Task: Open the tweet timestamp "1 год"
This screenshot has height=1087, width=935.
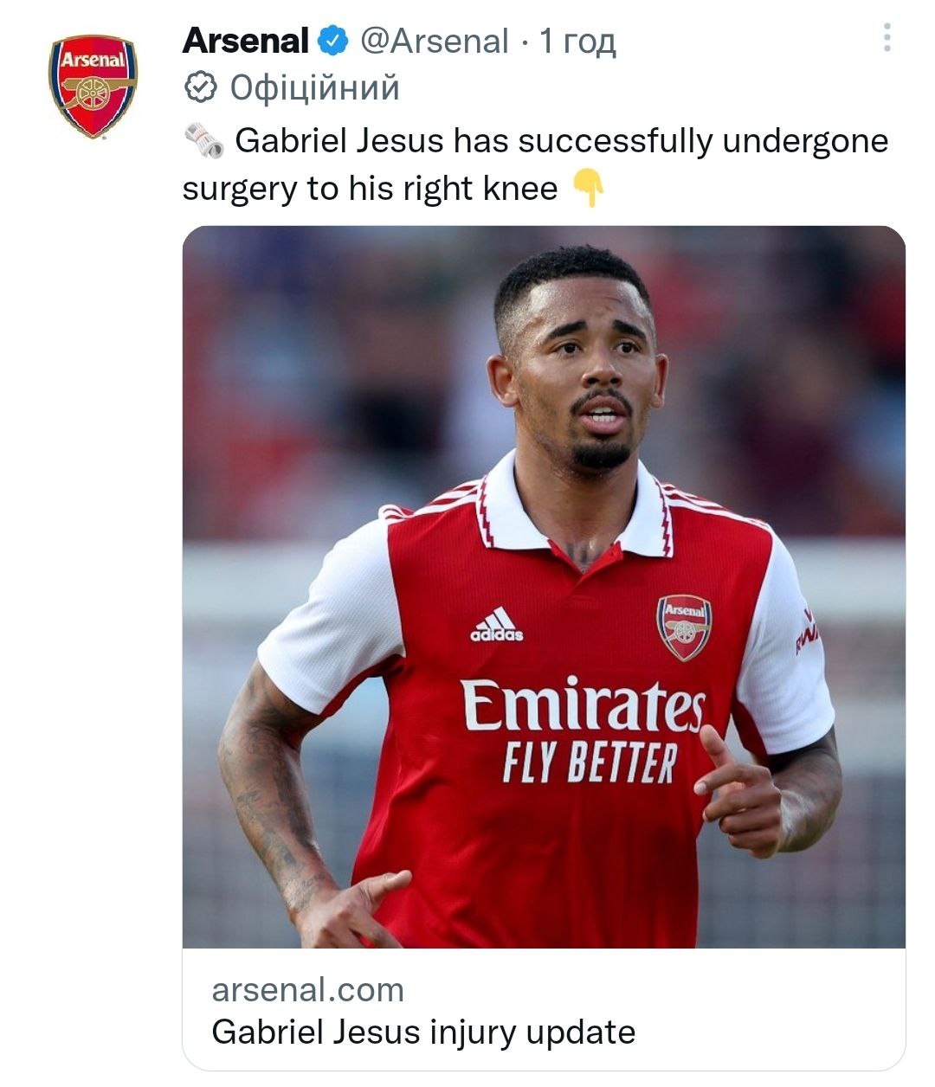Action: point(577,41)
